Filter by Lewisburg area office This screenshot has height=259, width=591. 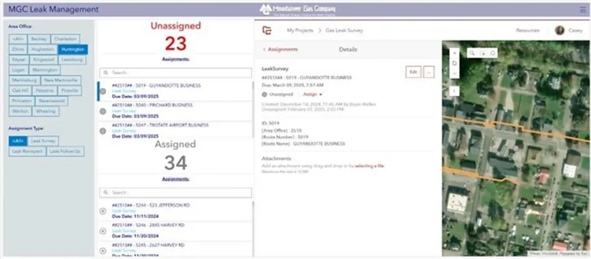(x=72, y=60)
